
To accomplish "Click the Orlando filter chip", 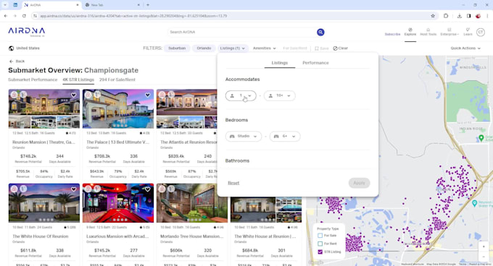I will pyautogui.click(x=204, y=48).
